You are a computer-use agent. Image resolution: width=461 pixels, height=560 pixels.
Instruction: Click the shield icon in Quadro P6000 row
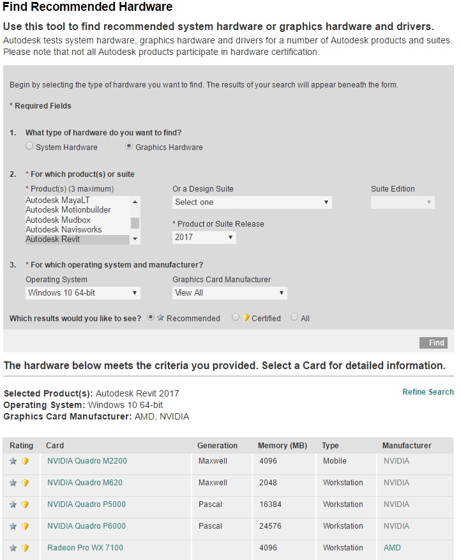[25, 526]
